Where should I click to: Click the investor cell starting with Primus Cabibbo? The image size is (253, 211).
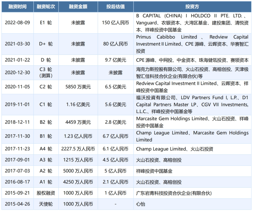[192, 44]
